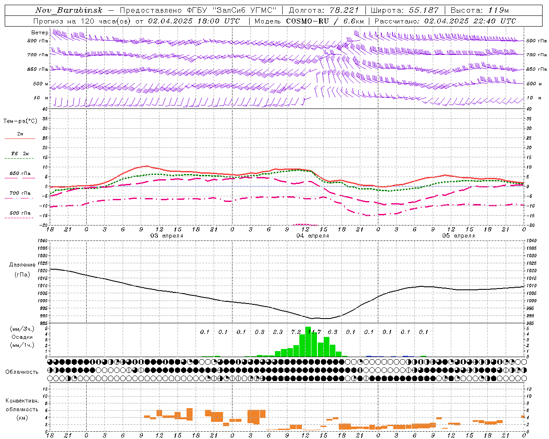Select the Давление pressure label

pos(22,265)
